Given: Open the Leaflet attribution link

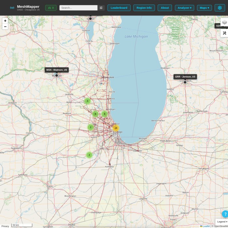Looking at the screenshot, I should click(206, 226).
